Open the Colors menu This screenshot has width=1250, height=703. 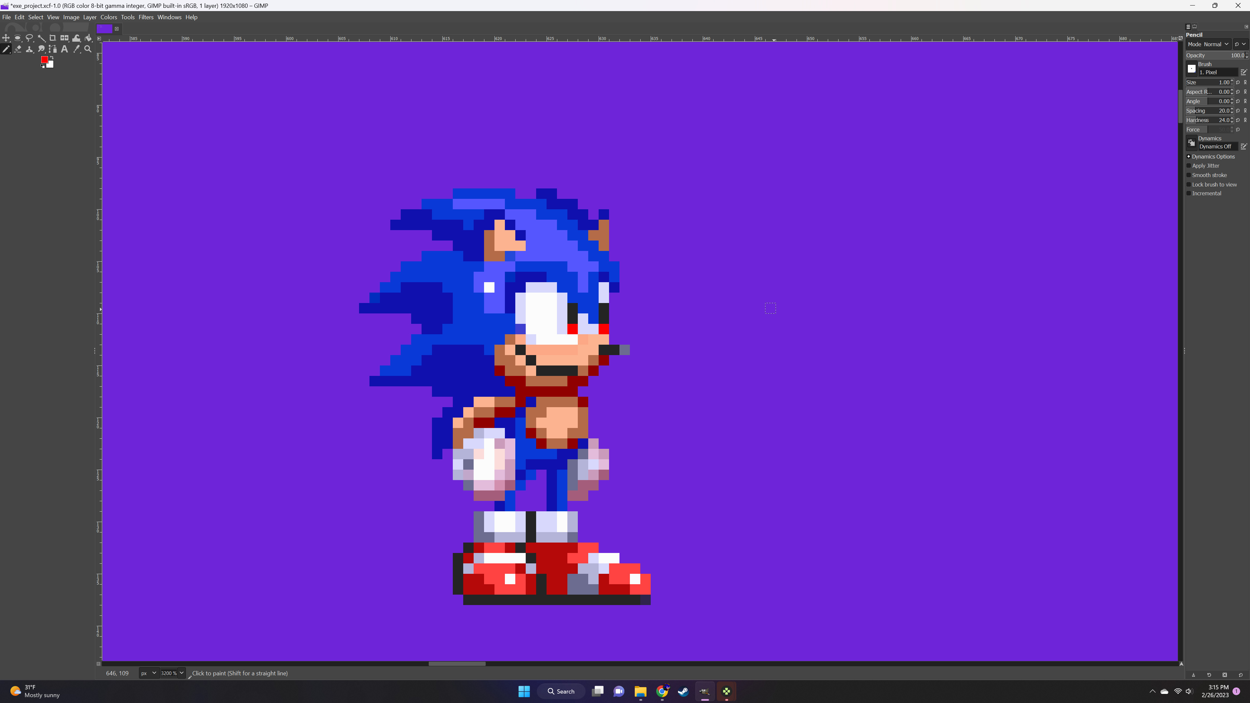109,17
